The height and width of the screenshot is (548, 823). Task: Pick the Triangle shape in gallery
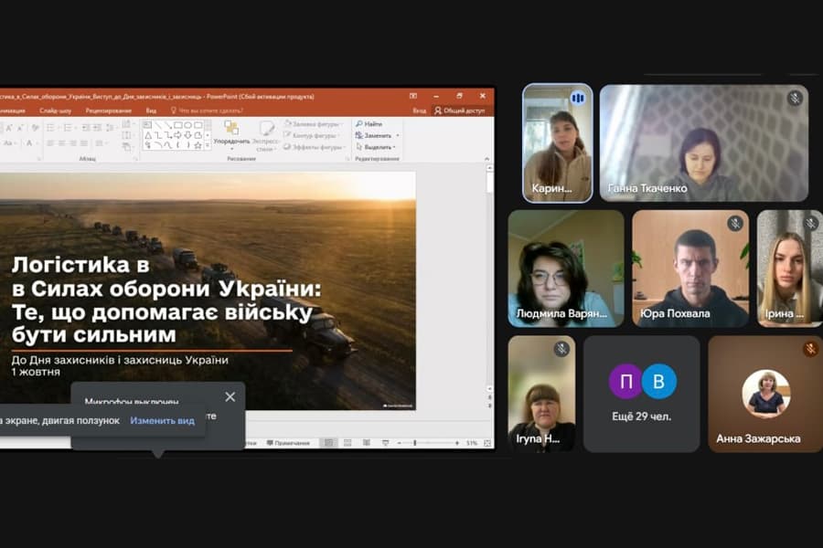[147, 135]
